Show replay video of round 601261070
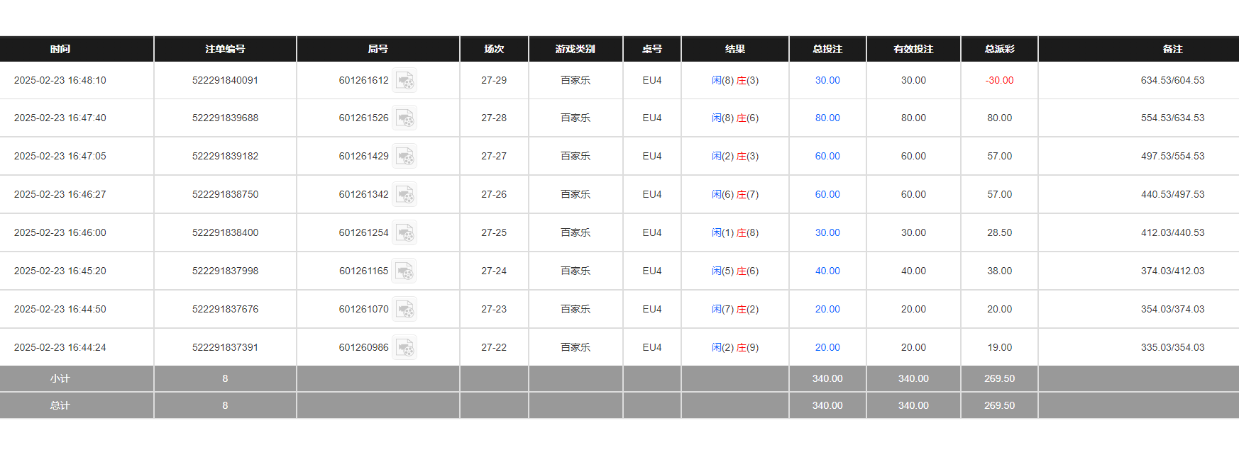1239x462 pixels. (404, 310)
